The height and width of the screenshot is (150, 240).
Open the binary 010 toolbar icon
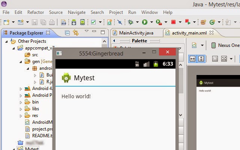[x=63, y=22]
